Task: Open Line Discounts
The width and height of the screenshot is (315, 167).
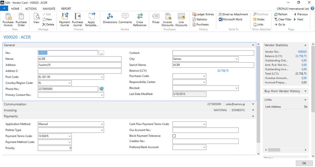Action: tap(181, 19)
